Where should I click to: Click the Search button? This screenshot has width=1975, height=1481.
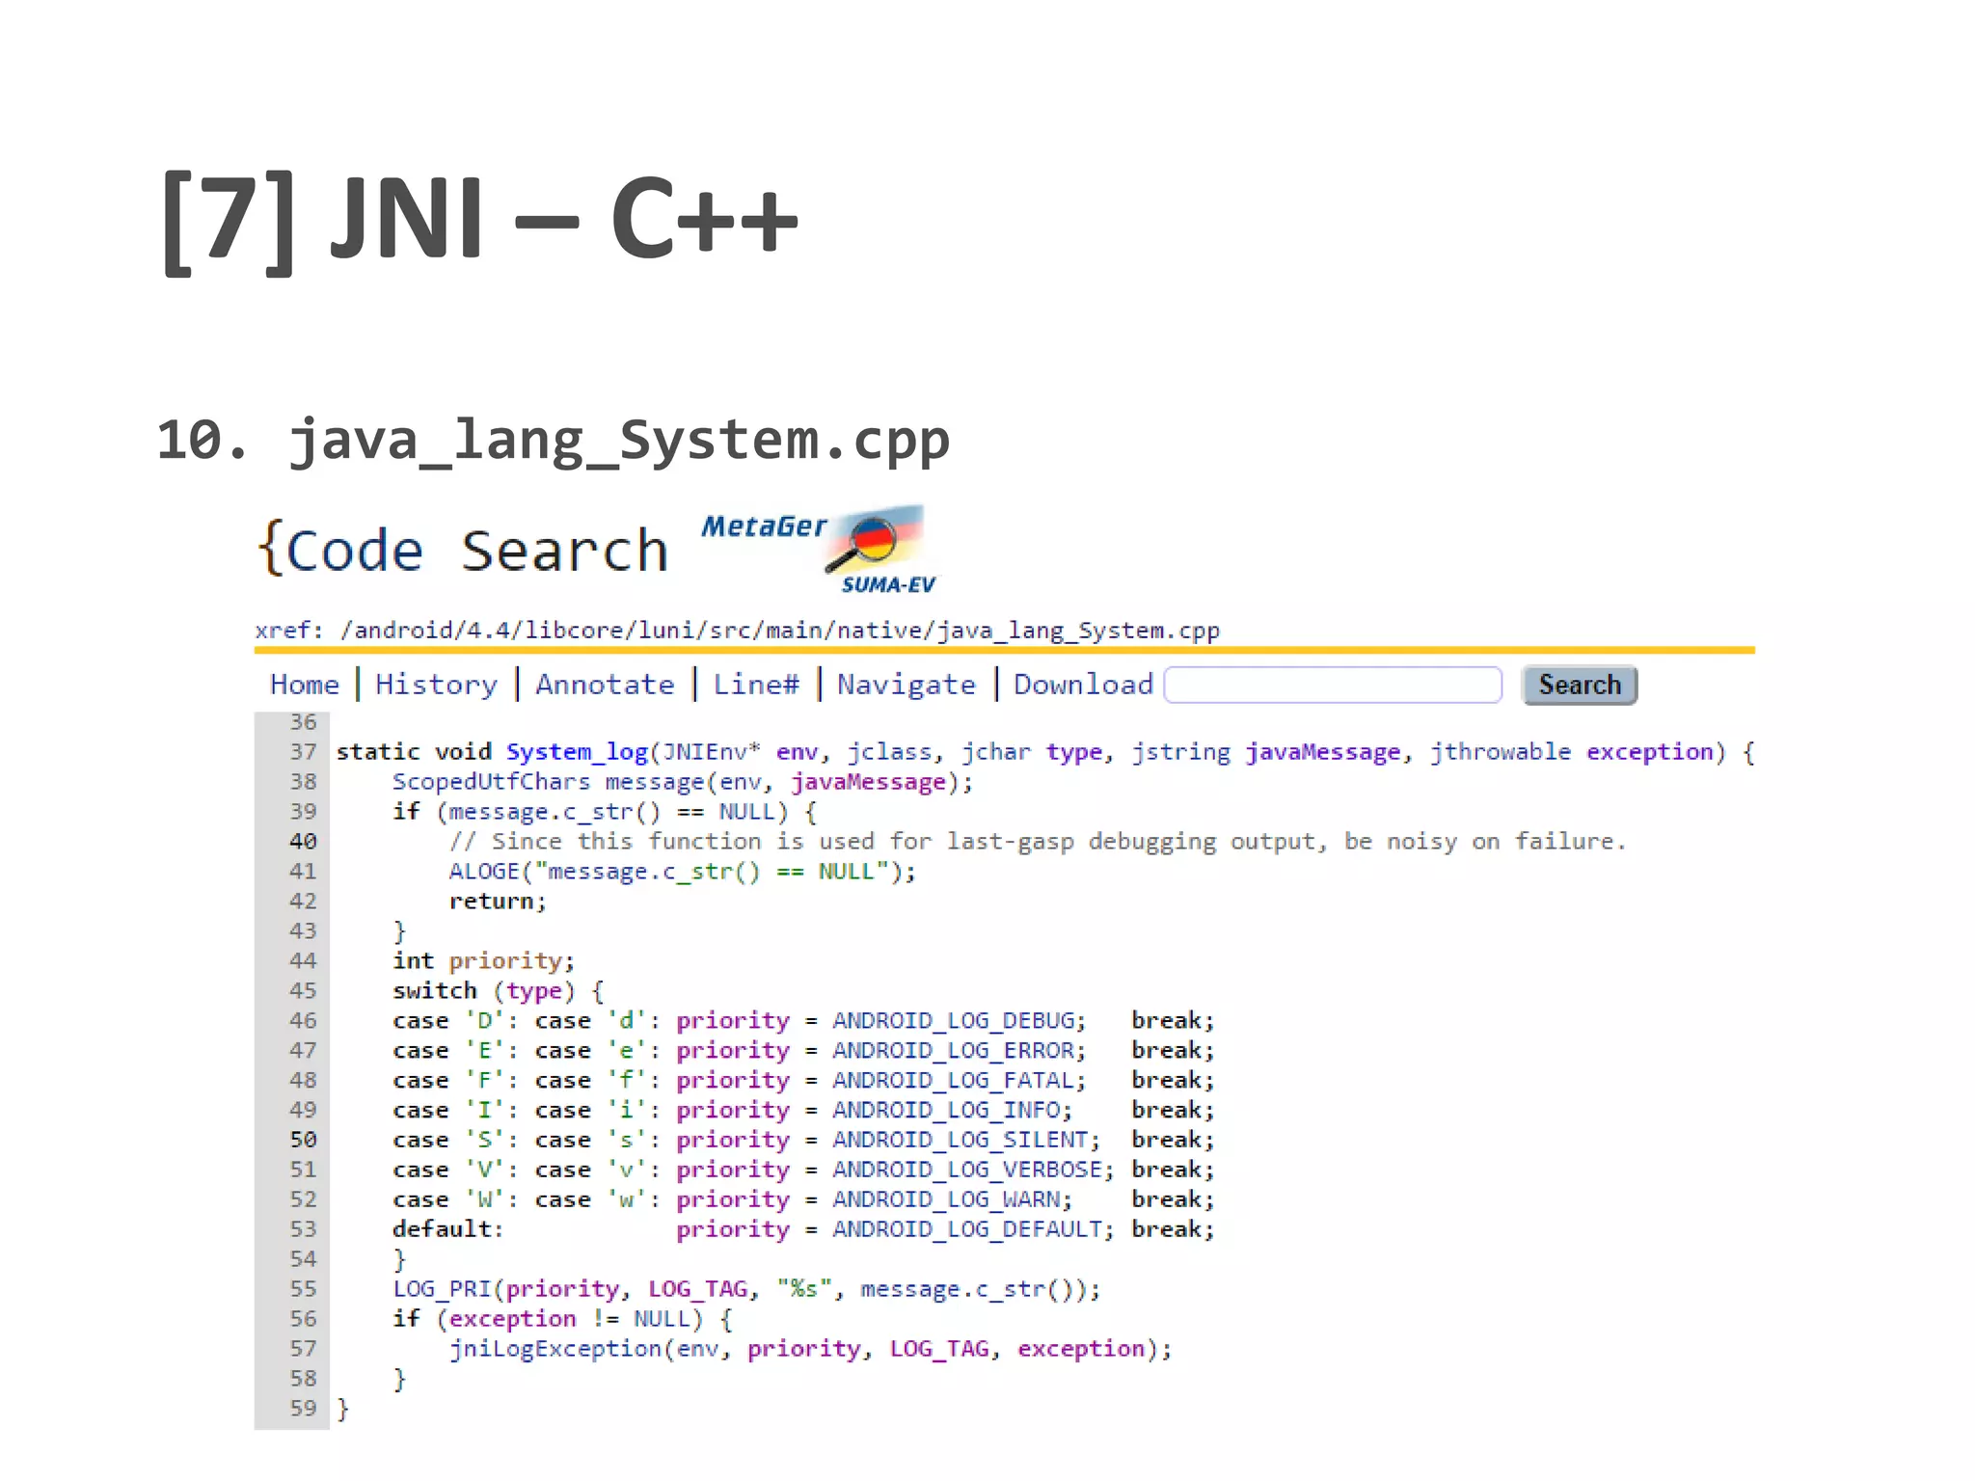pos(1580,685)
